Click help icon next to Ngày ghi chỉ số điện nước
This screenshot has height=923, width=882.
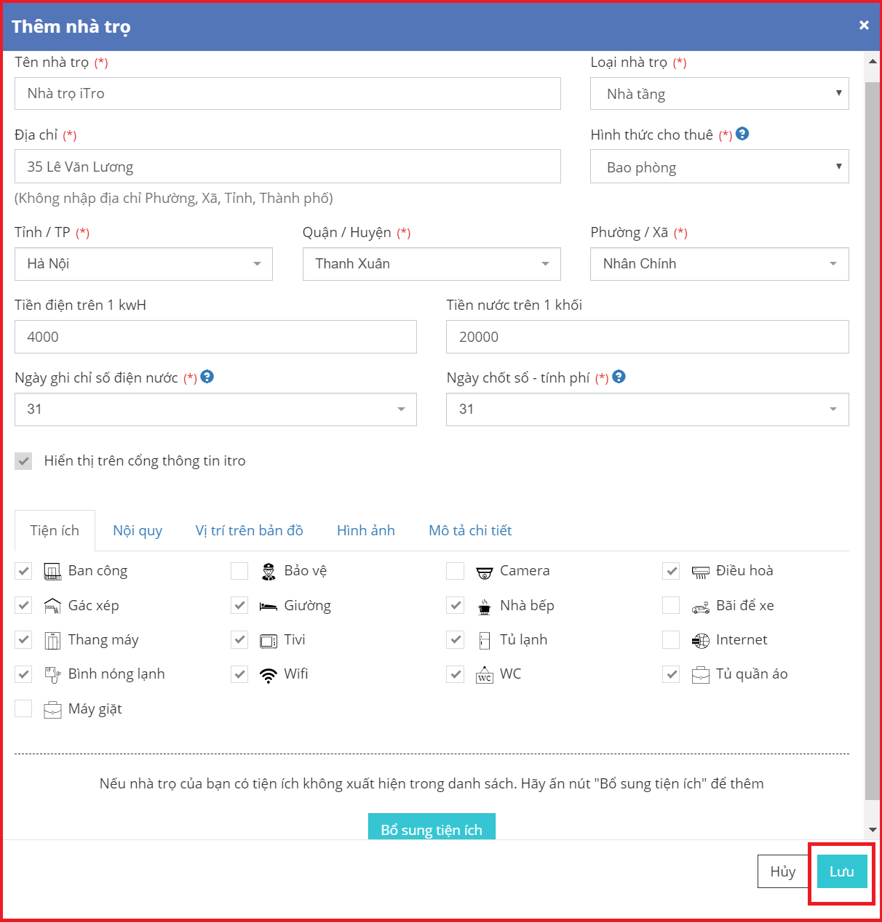tap(207, 377)
